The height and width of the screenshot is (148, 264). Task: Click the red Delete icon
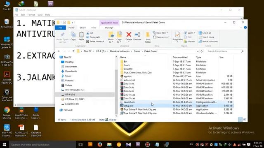coord(129,35)
